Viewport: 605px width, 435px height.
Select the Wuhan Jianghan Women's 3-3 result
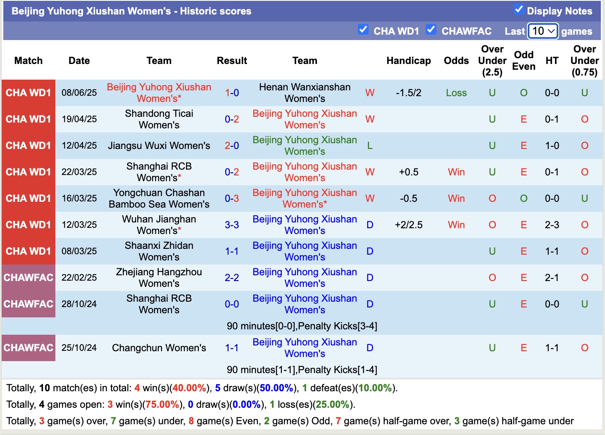pyautogui.click(x=232, y=225)
